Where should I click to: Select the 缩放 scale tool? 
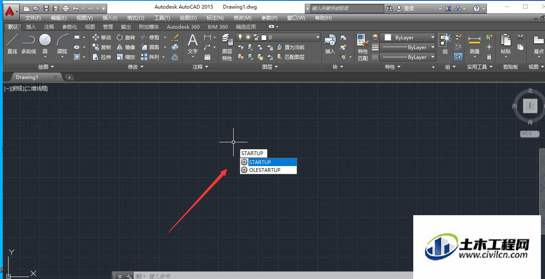(126, 57)
